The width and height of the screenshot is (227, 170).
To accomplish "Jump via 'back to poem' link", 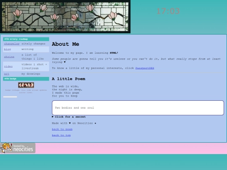I will (x=62, y=129).
